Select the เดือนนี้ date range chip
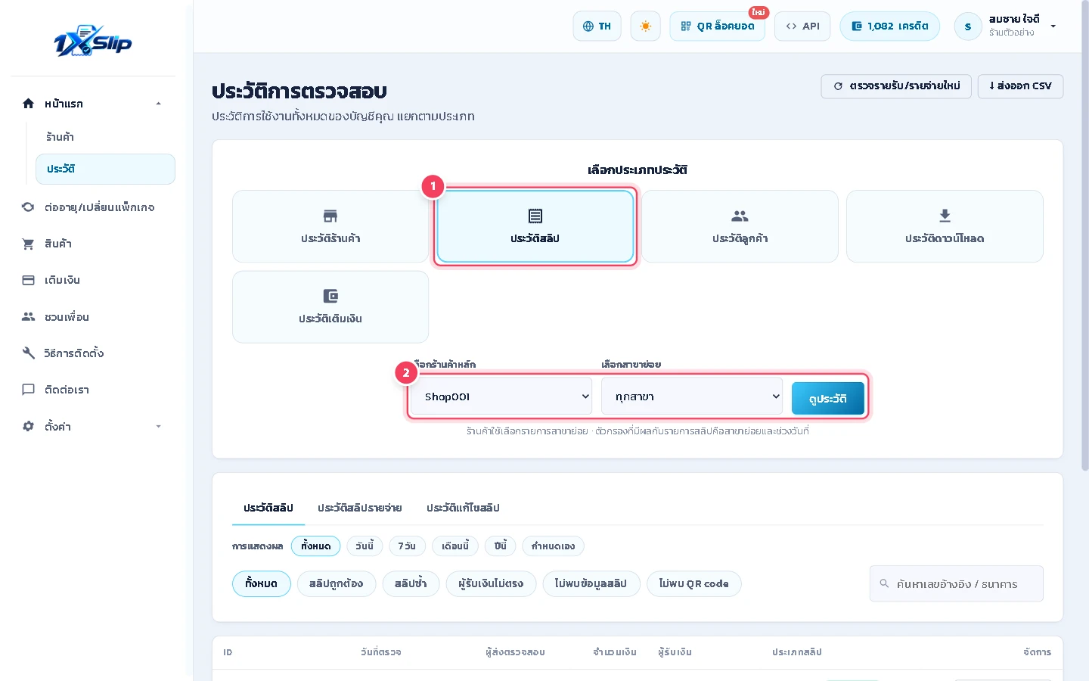The width and height of the screenshot is (1089, 681). coord(455,546)
